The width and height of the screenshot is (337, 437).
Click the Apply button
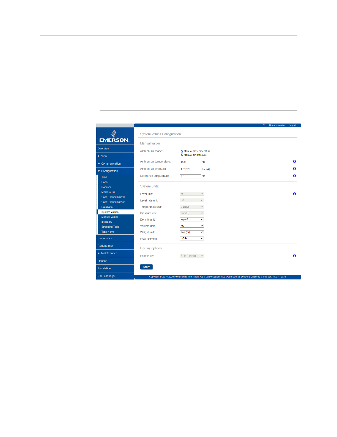click(146, 267)
